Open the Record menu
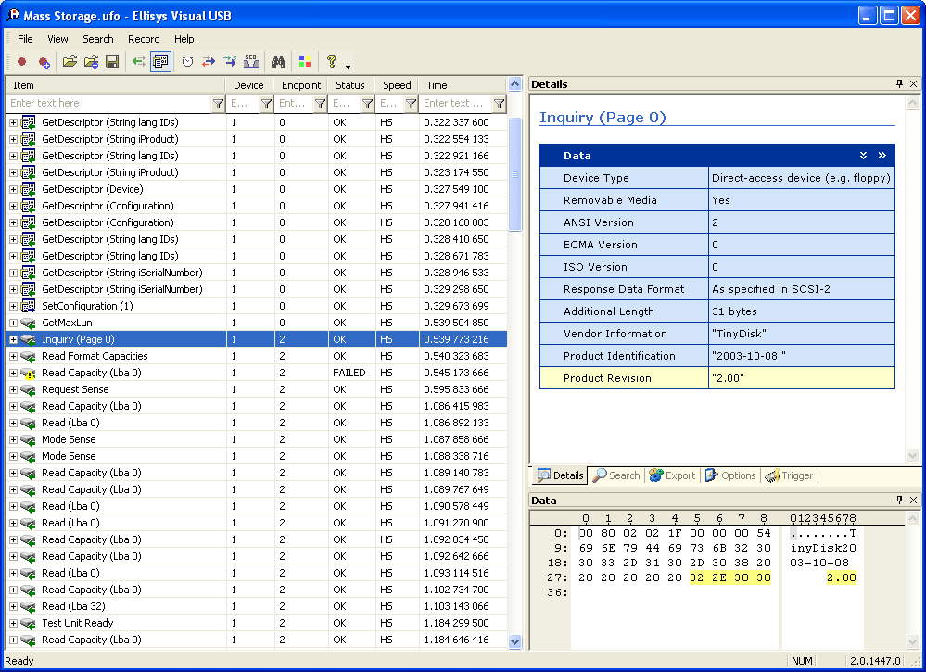 [144, 39]
